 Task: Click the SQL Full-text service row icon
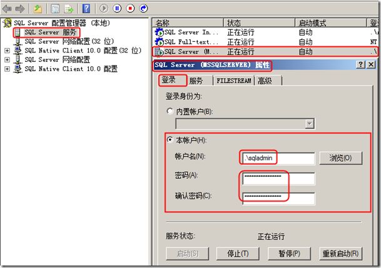tap(159, 42)
